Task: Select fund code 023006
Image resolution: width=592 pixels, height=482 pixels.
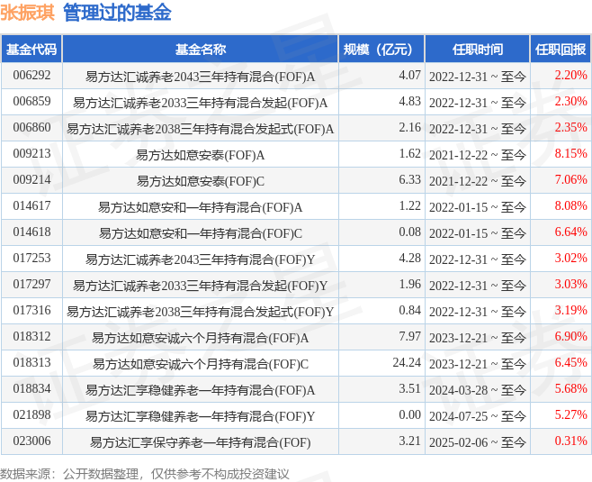Action: (31, 441)
